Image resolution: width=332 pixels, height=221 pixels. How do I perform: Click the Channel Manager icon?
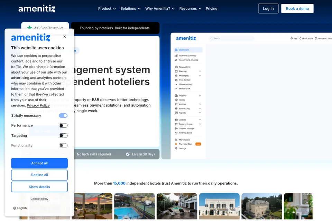click(176, 128)
